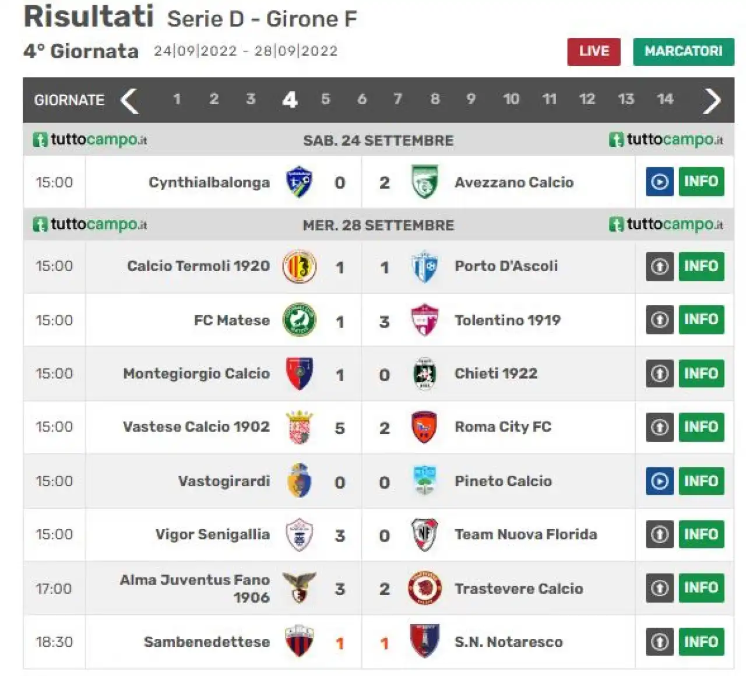This screenshot has height=676, width=746.
Task: Open the Roma City FC team link
Action: [502, 427]
